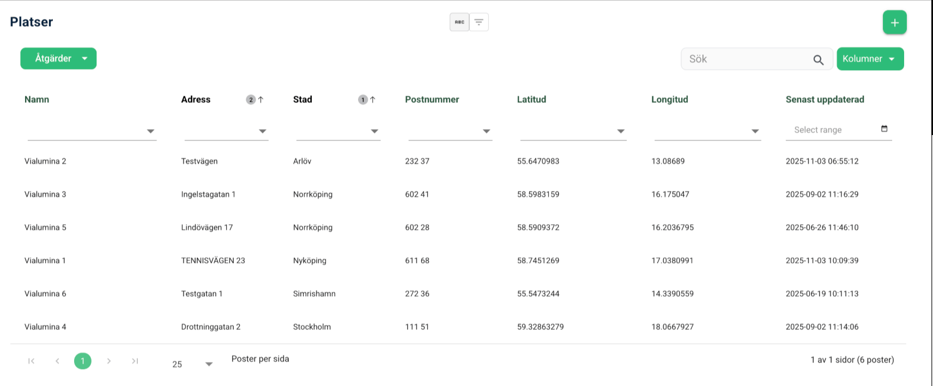
Task: Sort by Senast uppdaterad column header
Action: [825, 100]
